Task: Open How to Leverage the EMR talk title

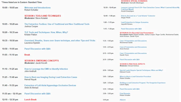Action: 46,69
